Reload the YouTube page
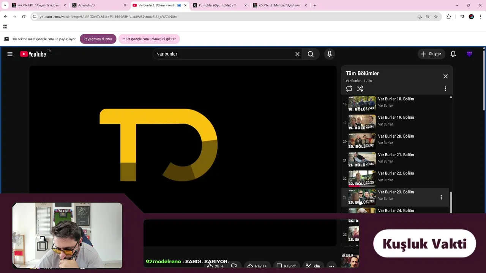The height and width of the screenshot is (273, 486). [24, 17]
